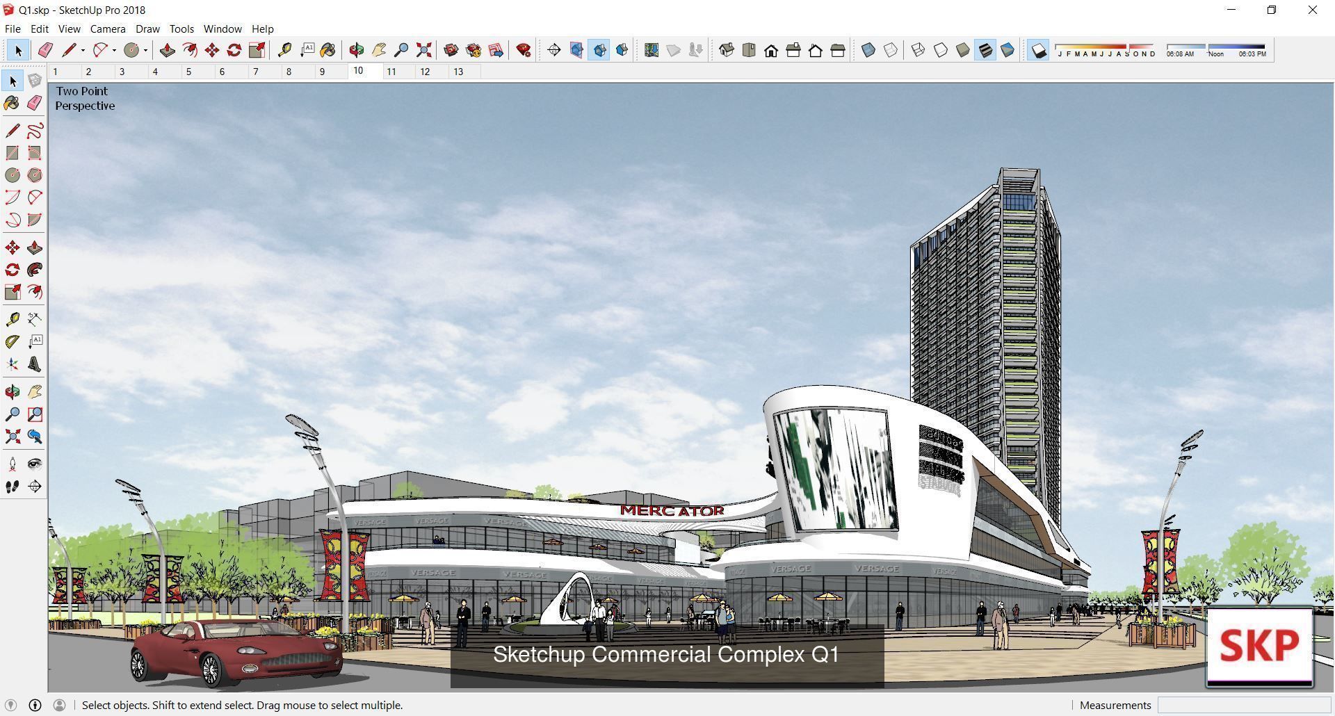Switch to Top view icon

(x=749, y=50)
